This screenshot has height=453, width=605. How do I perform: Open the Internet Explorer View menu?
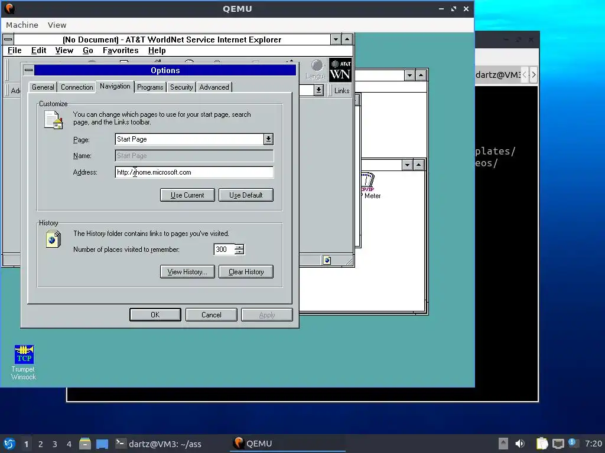pos(64,51)
